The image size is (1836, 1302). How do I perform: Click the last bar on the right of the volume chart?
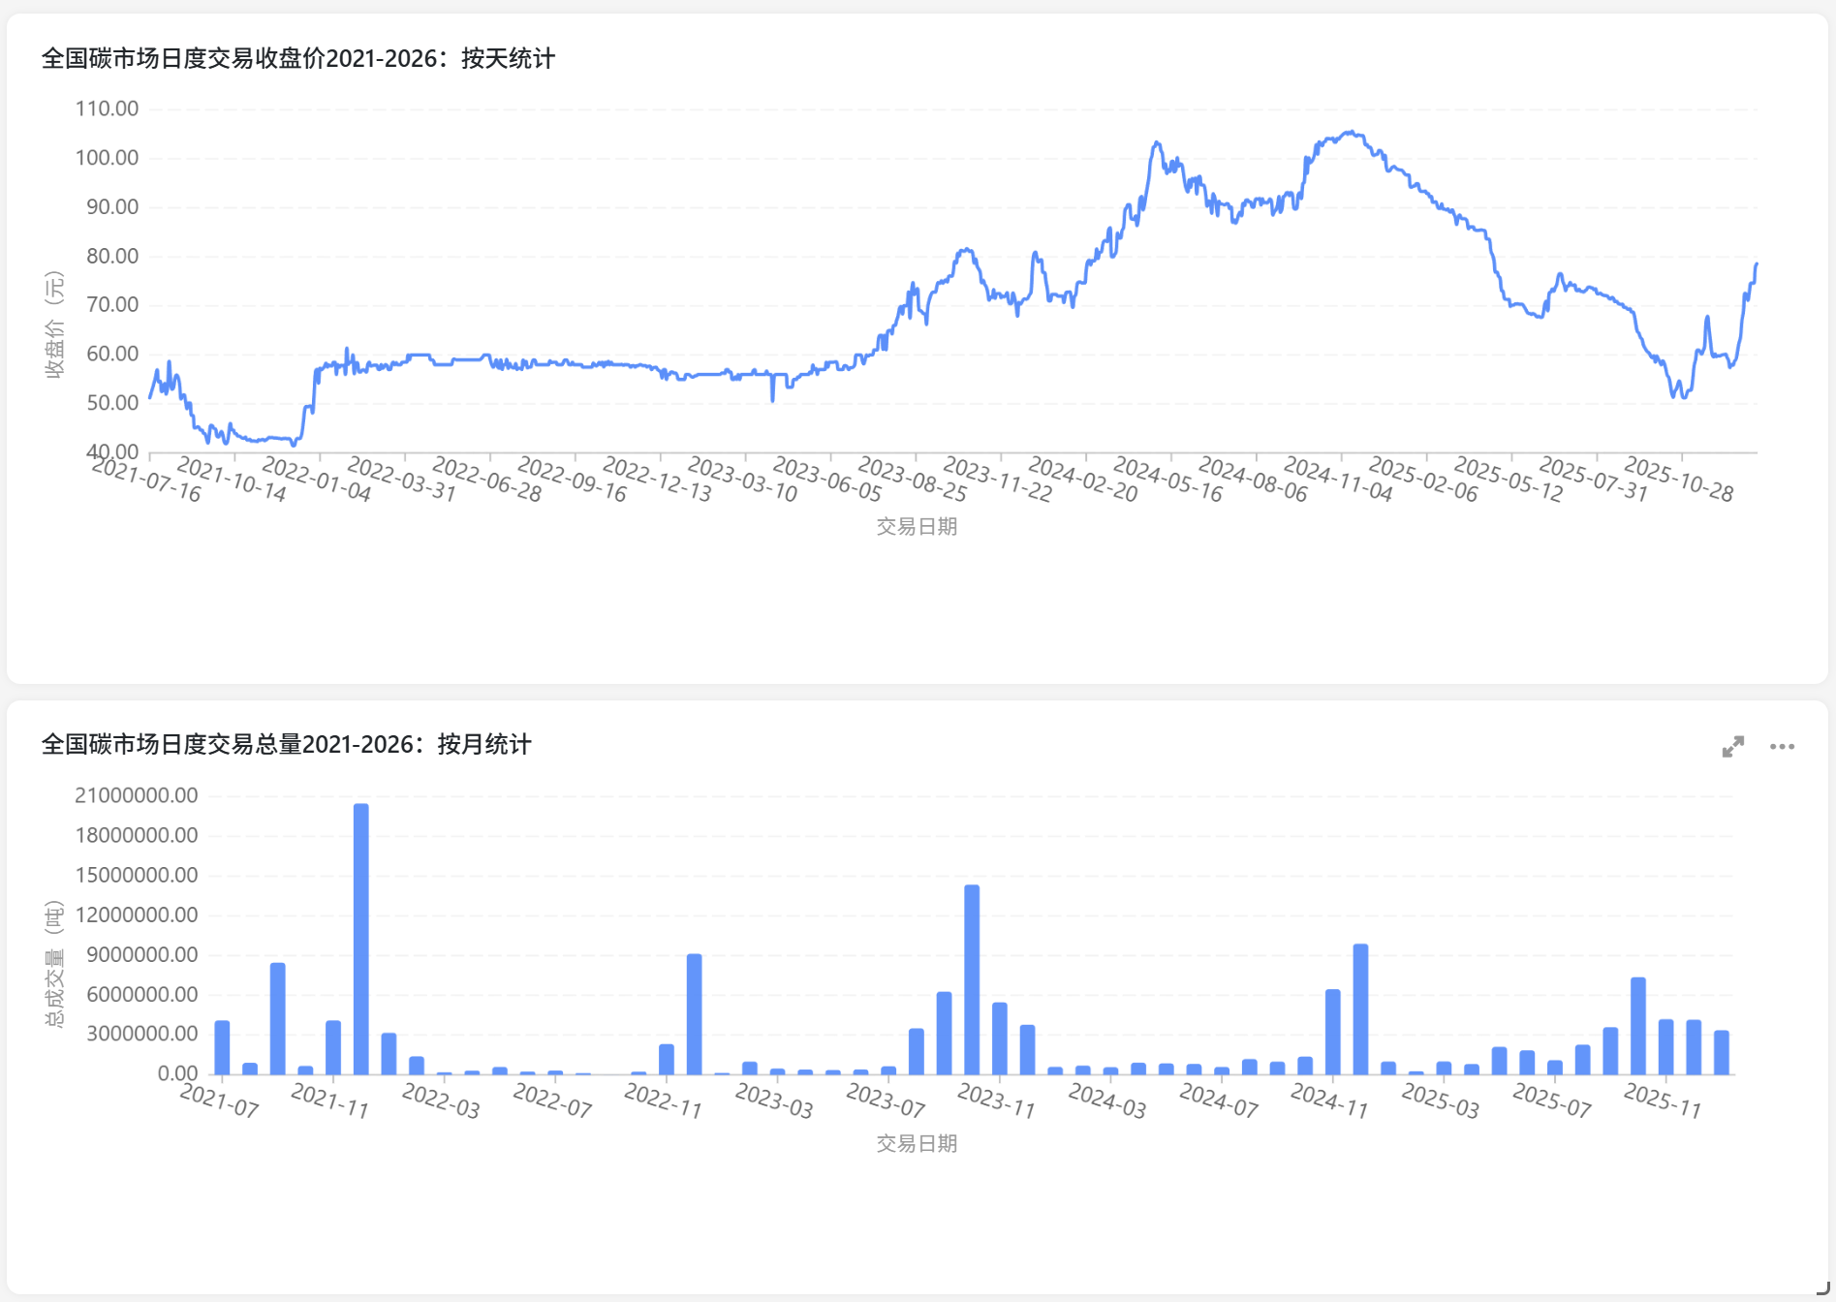1722,1052
